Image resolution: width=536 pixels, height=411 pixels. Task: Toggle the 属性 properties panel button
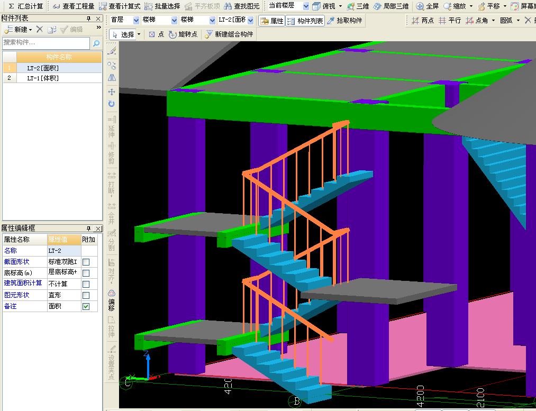[272, 21]
